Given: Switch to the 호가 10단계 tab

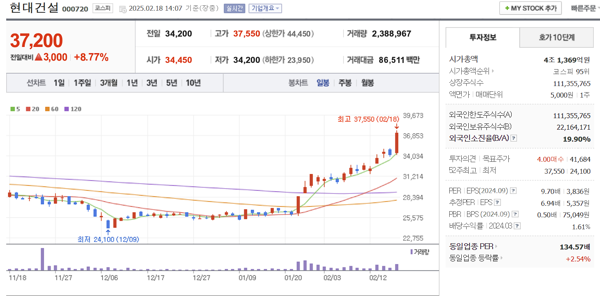Looking at the screenshot, I should 557,37.
